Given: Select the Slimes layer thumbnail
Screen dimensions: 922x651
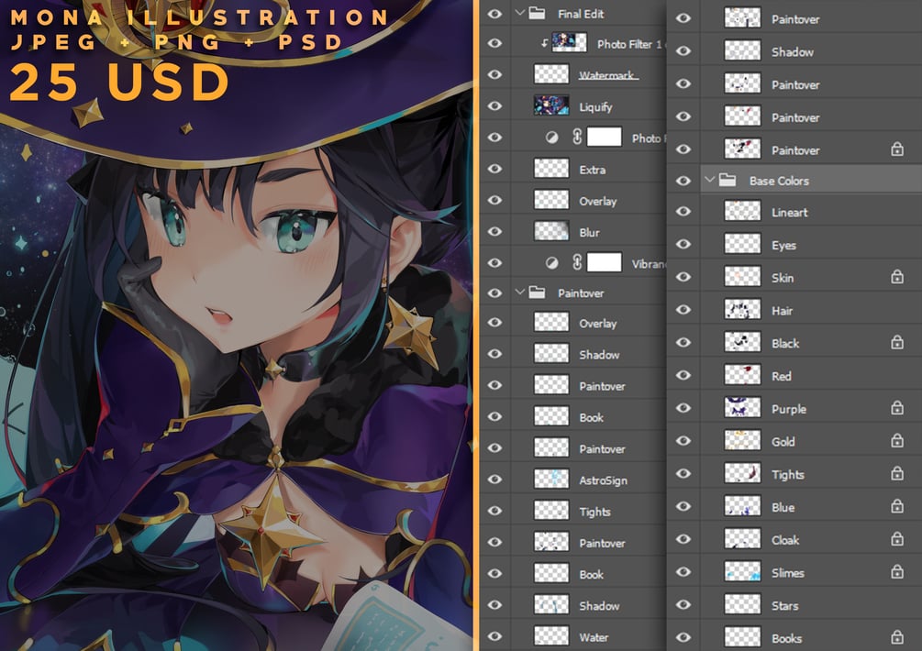Looking at the screenshot, I should (742, 571).
